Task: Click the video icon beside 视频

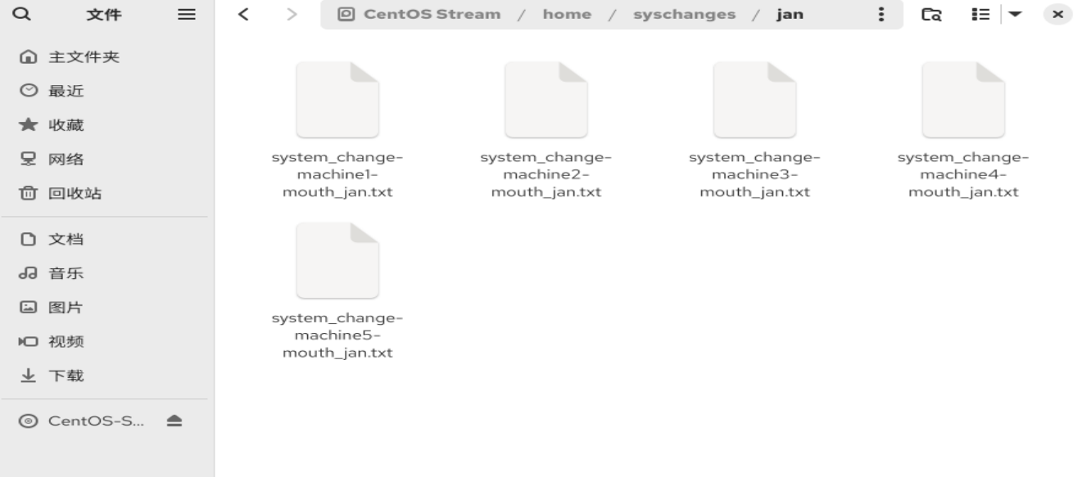Action: click(x=27, y=342)
